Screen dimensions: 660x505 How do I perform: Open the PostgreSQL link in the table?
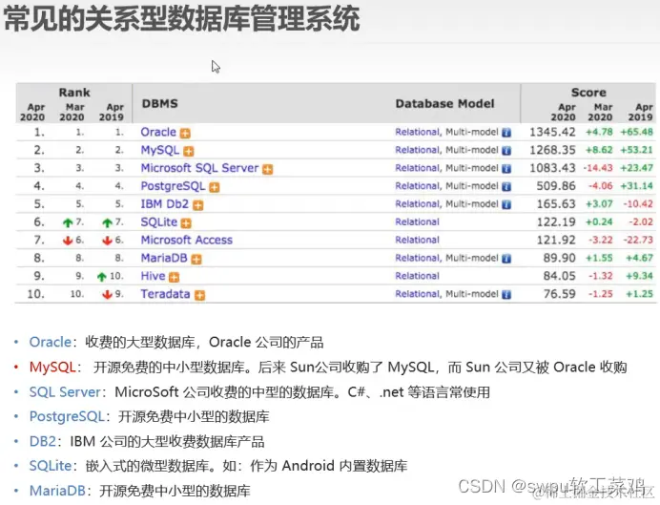pos(173,186)
